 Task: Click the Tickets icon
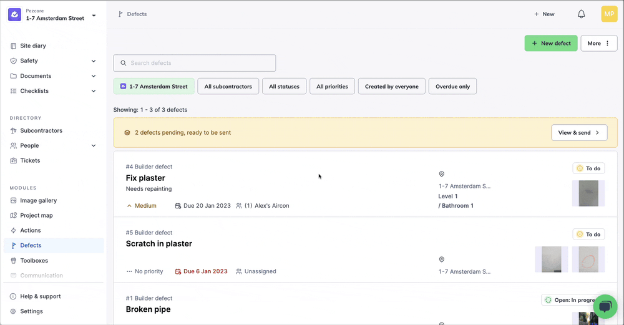pyautogui.click(x=14, y=161)
